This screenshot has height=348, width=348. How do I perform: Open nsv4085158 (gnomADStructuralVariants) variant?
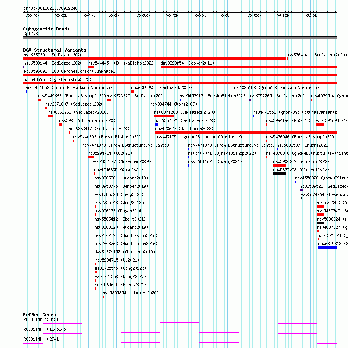coord(276,88)
